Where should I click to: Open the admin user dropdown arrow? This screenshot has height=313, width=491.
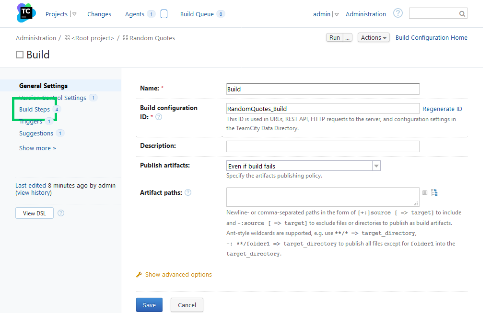337,14
